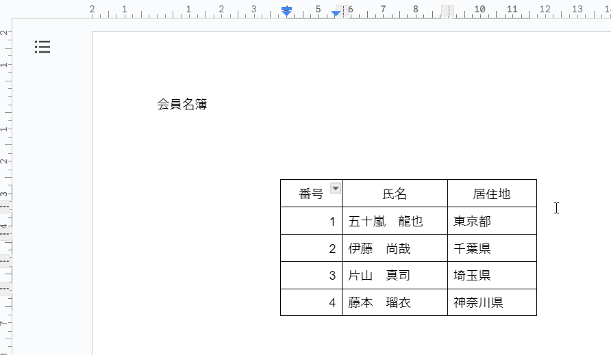Viewport: 611px width, 355px height.
Task: Click the left indent triangle on ruler
Action: [286, 13]
